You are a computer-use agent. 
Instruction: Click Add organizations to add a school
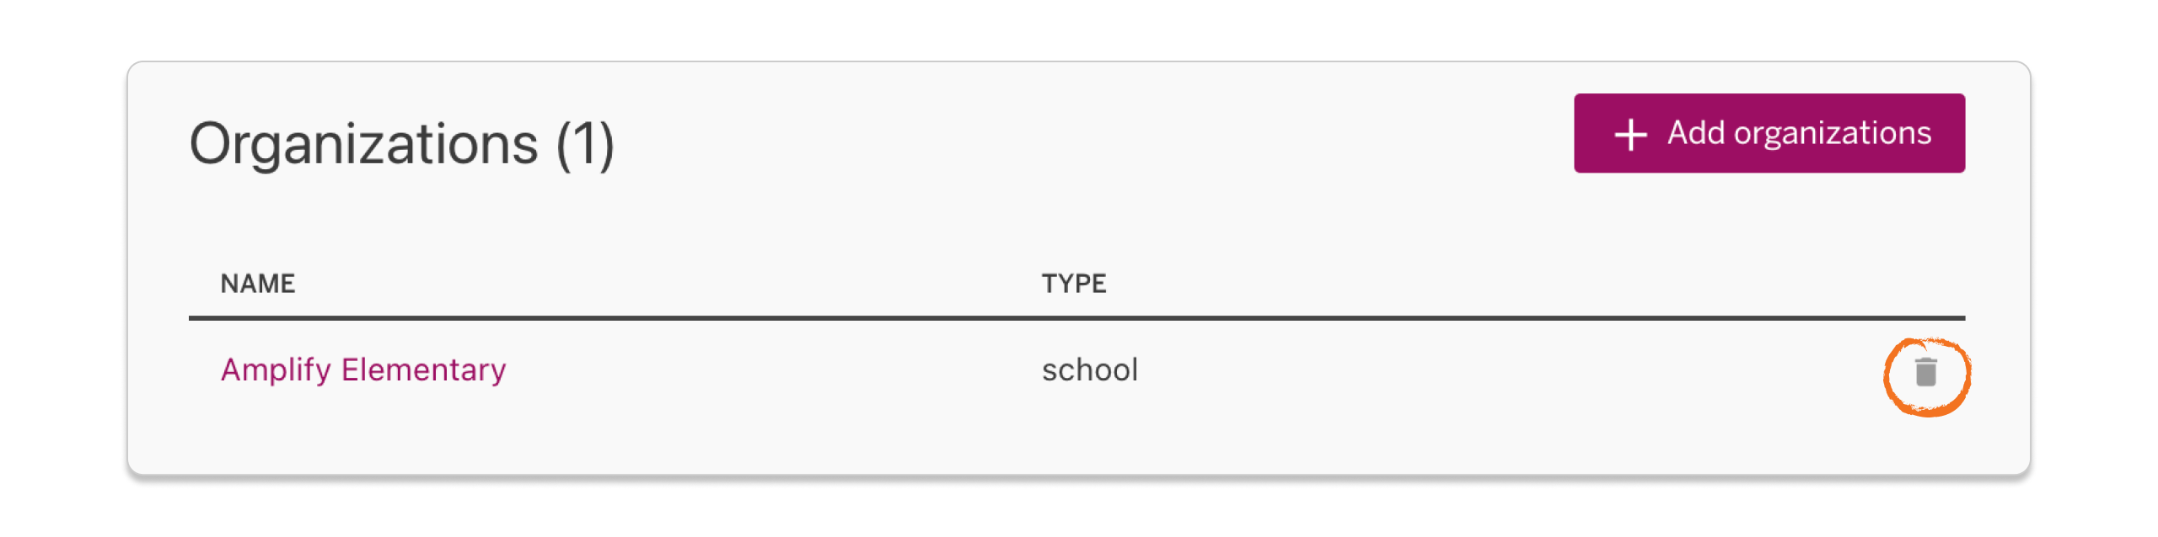pos(1769,132)
